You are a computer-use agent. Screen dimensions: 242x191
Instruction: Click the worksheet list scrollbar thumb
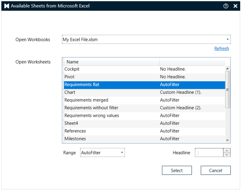pos(227,90)
